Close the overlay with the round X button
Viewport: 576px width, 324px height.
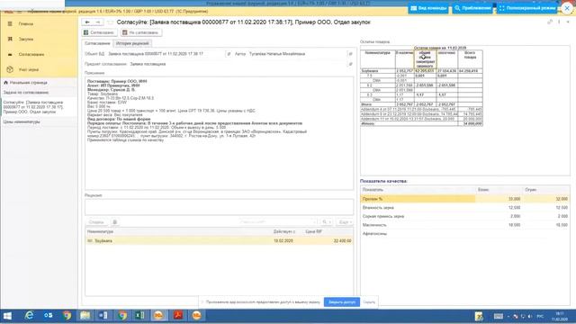tap(567, 8)
